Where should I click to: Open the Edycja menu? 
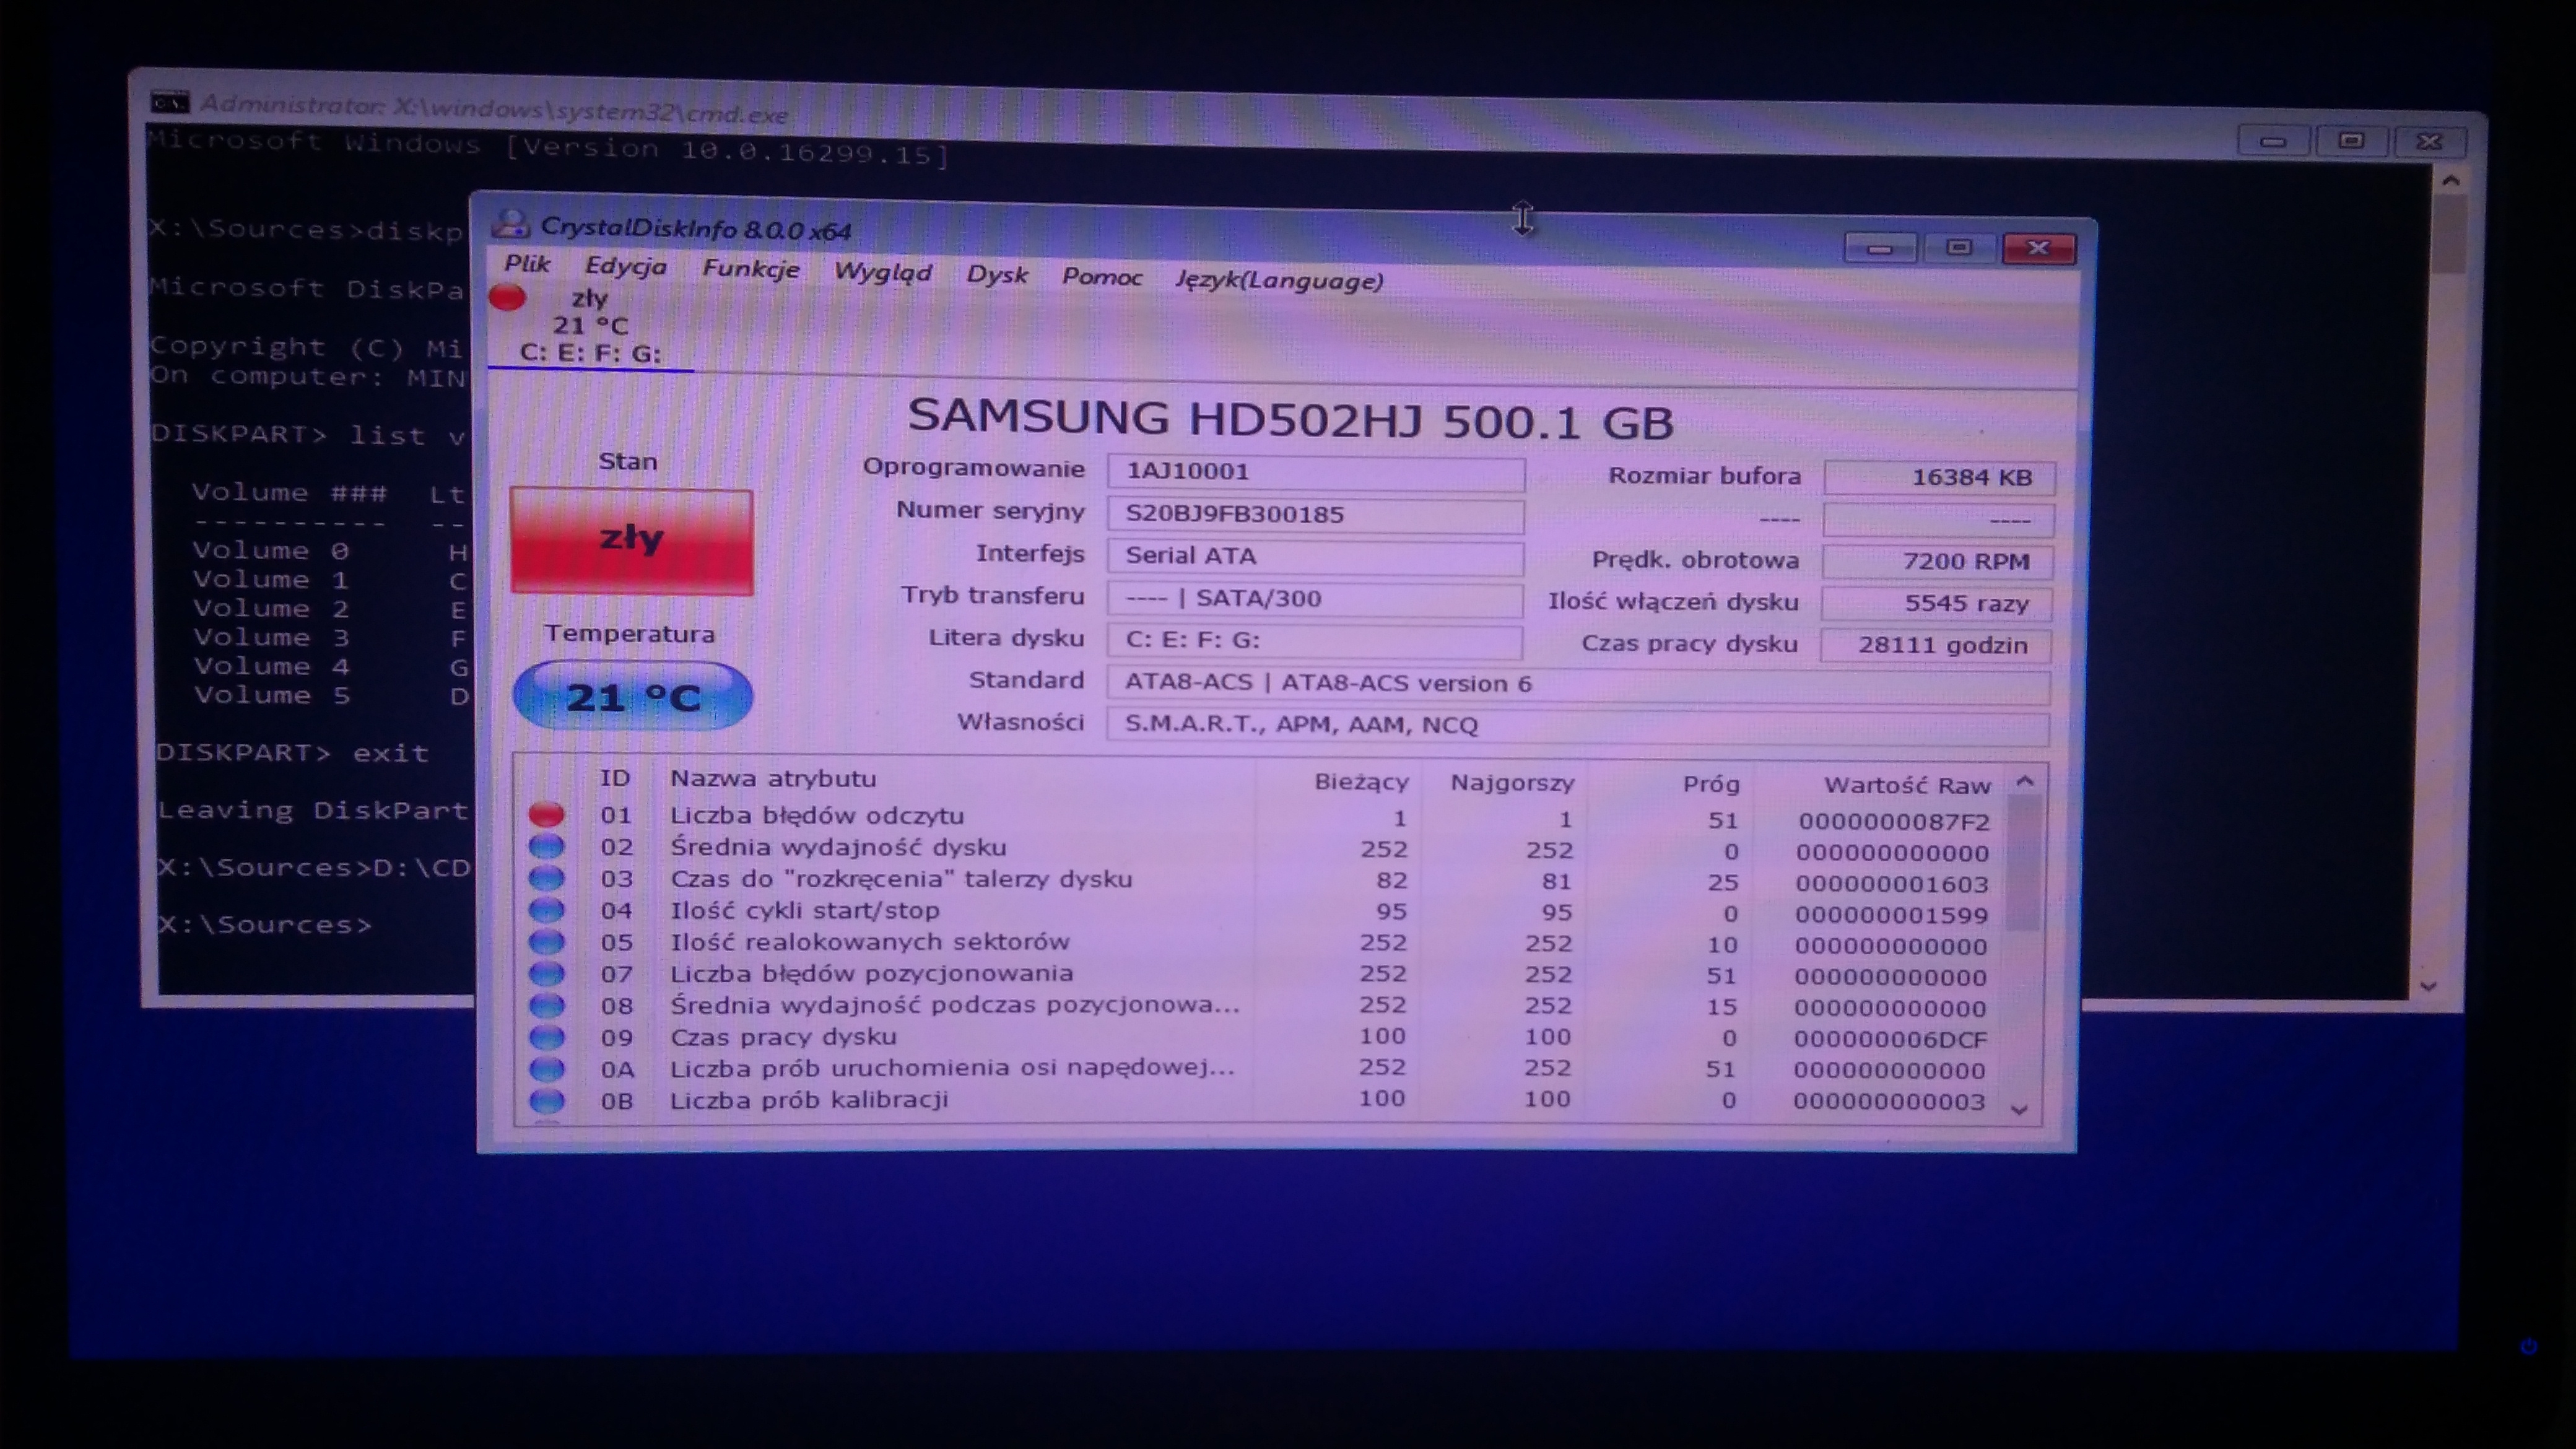tap(625, 267)
